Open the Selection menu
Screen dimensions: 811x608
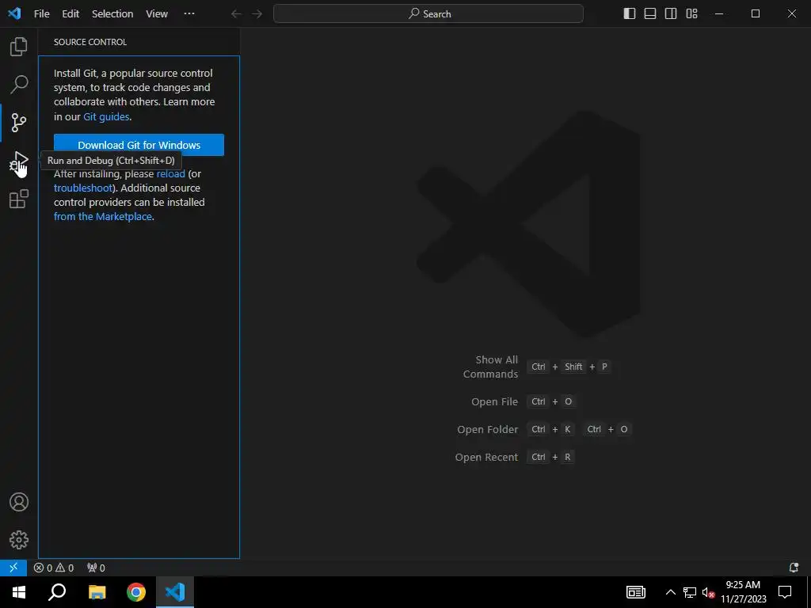(112, 14)
